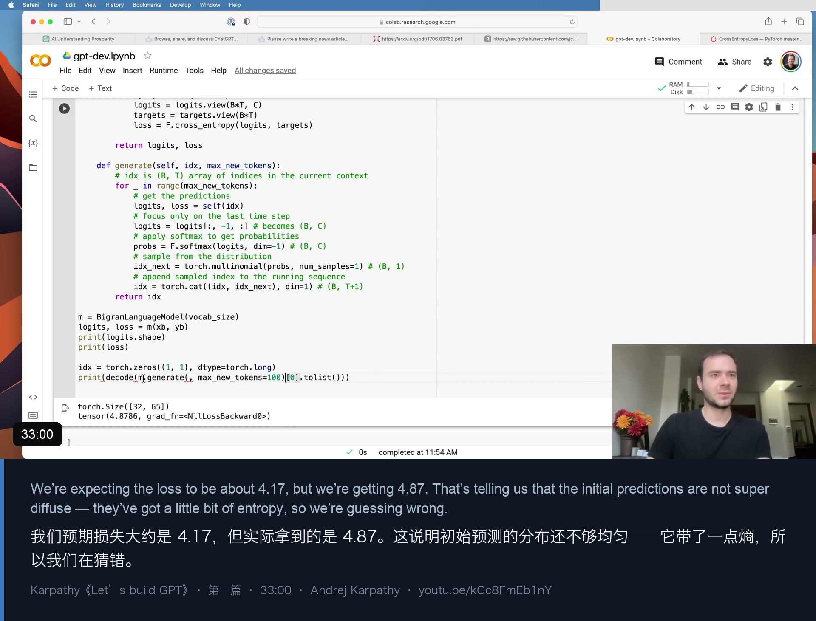Open a new Safari tab
The height and width of the screenshot is (621, 816).
(x=784, y=21)
